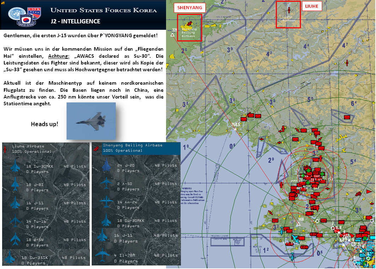Select the 2 A-50 row text

click(x=125, y=184)
